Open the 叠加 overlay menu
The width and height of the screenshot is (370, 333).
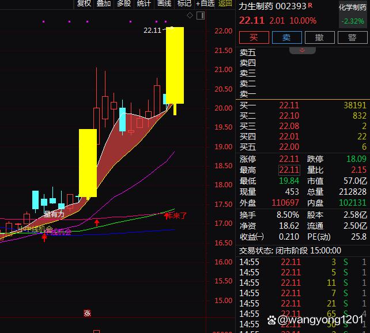[104, 3]
